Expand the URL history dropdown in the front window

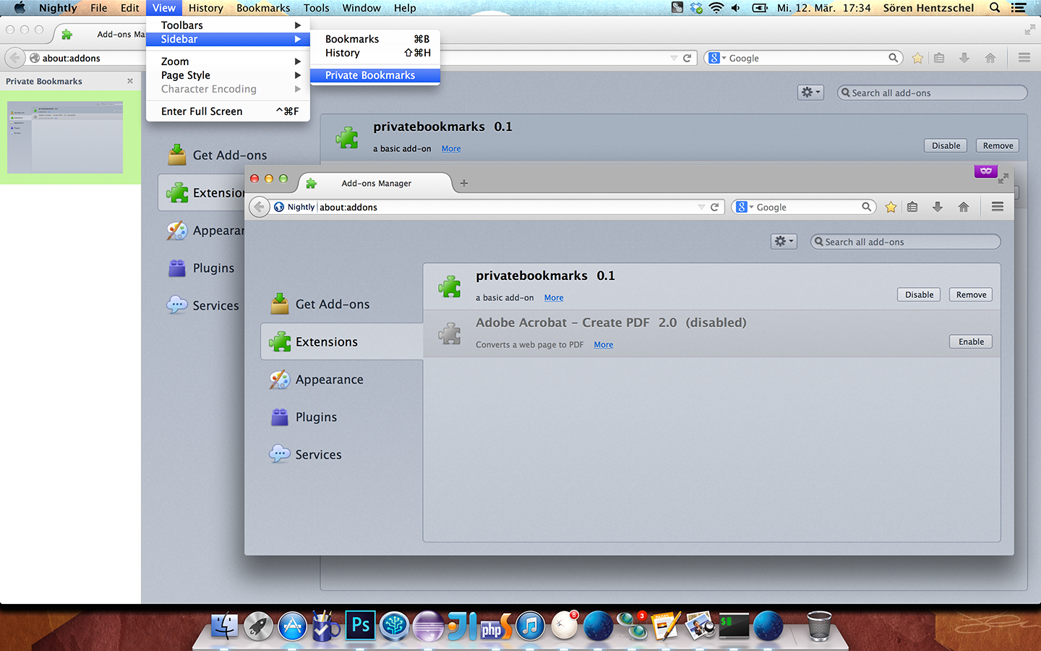701,207
